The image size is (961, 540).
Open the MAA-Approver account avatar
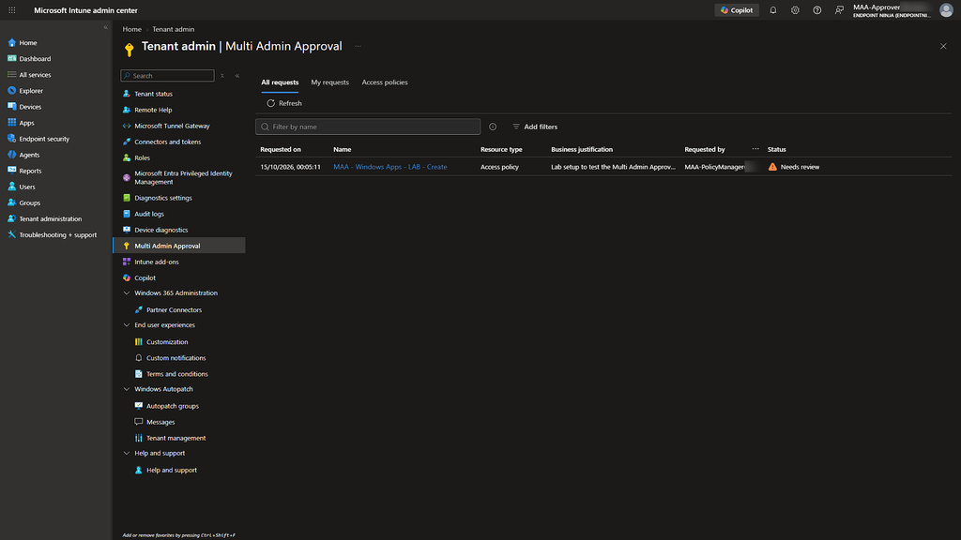(x=946, y=10)
